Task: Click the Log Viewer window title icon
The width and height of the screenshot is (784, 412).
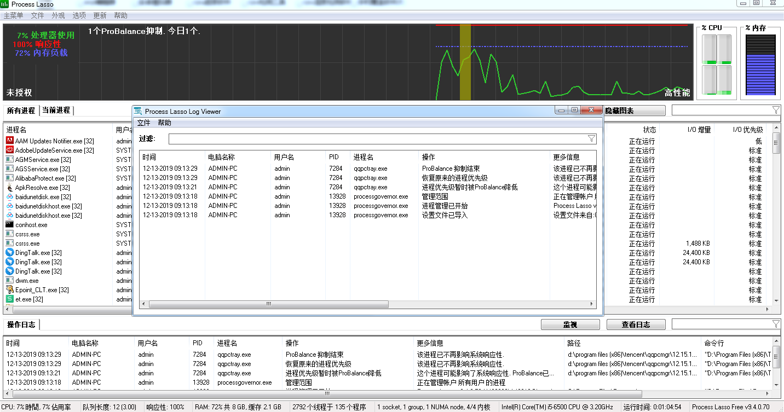Action: click(139, 111)
